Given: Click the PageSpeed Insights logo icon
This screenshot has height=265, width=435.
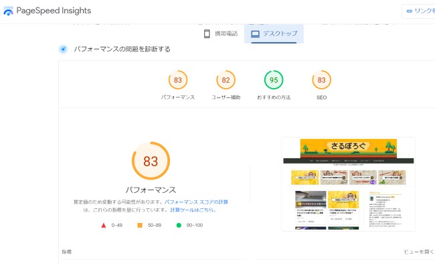Looking at the screenshot, I should point(8,11).
